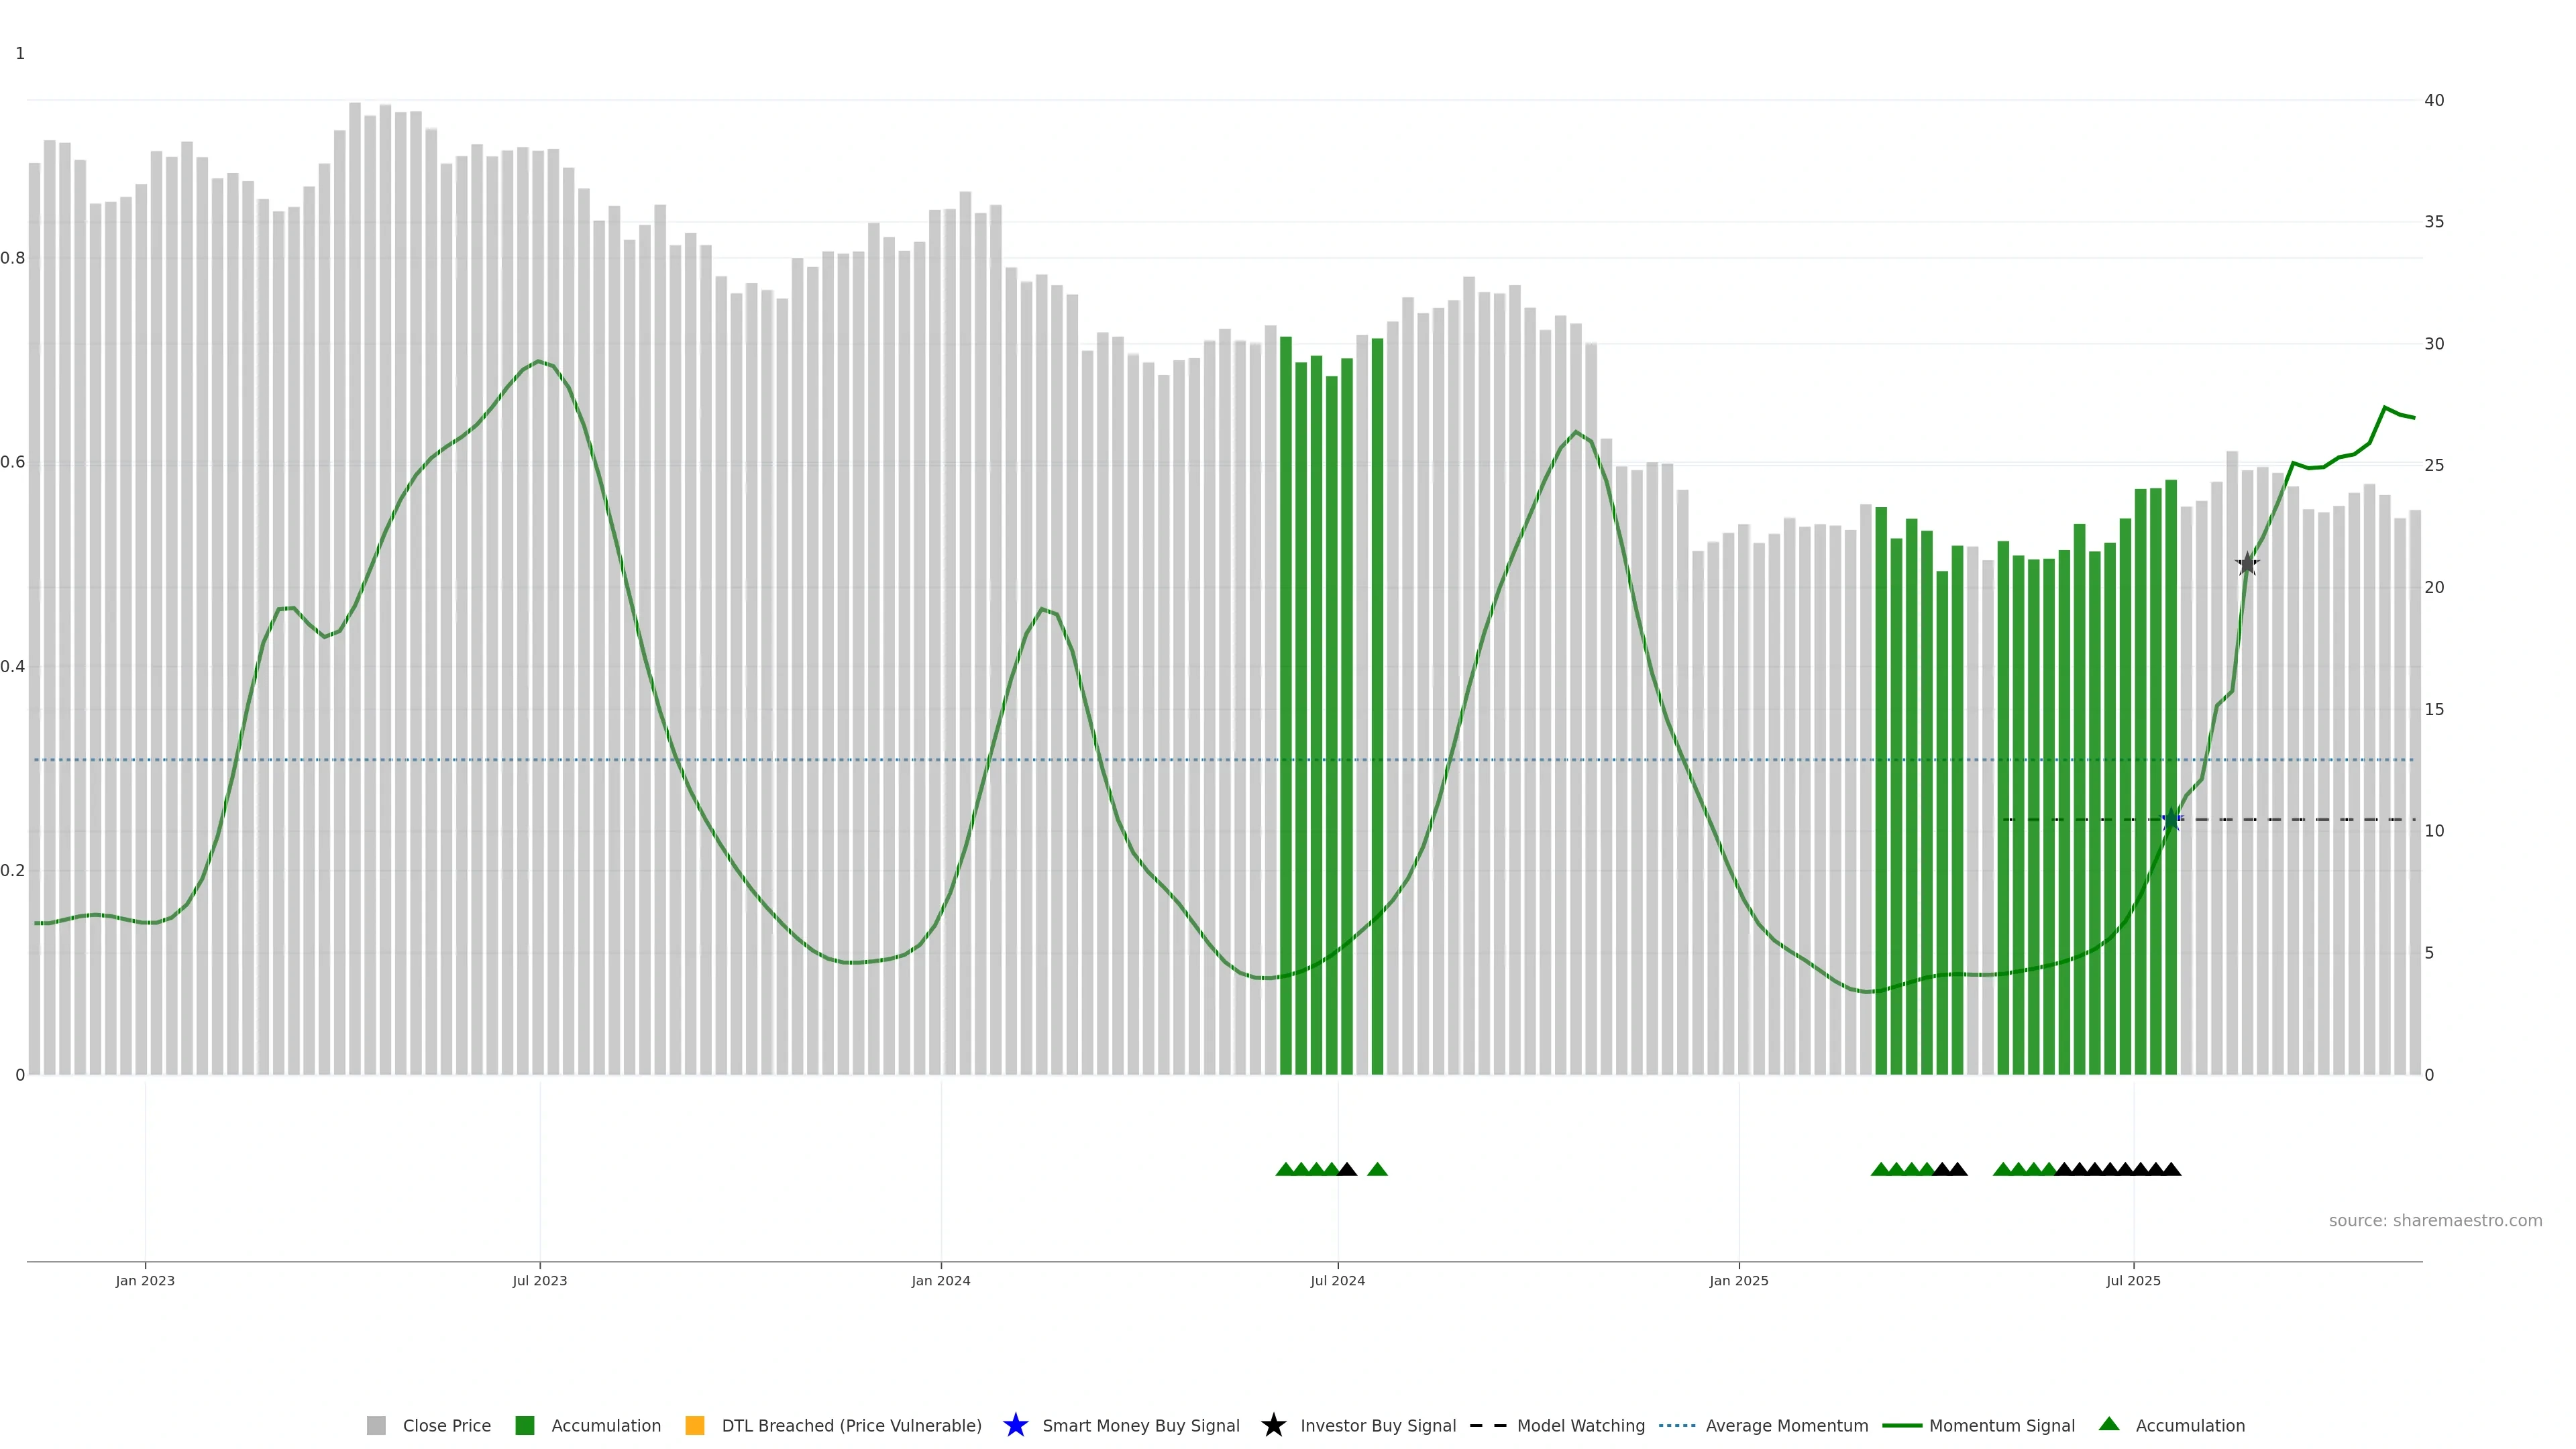2576x1449 pixels.
Task: Click the green Accumulation legend square
Action: click(x=524, y=1425)
